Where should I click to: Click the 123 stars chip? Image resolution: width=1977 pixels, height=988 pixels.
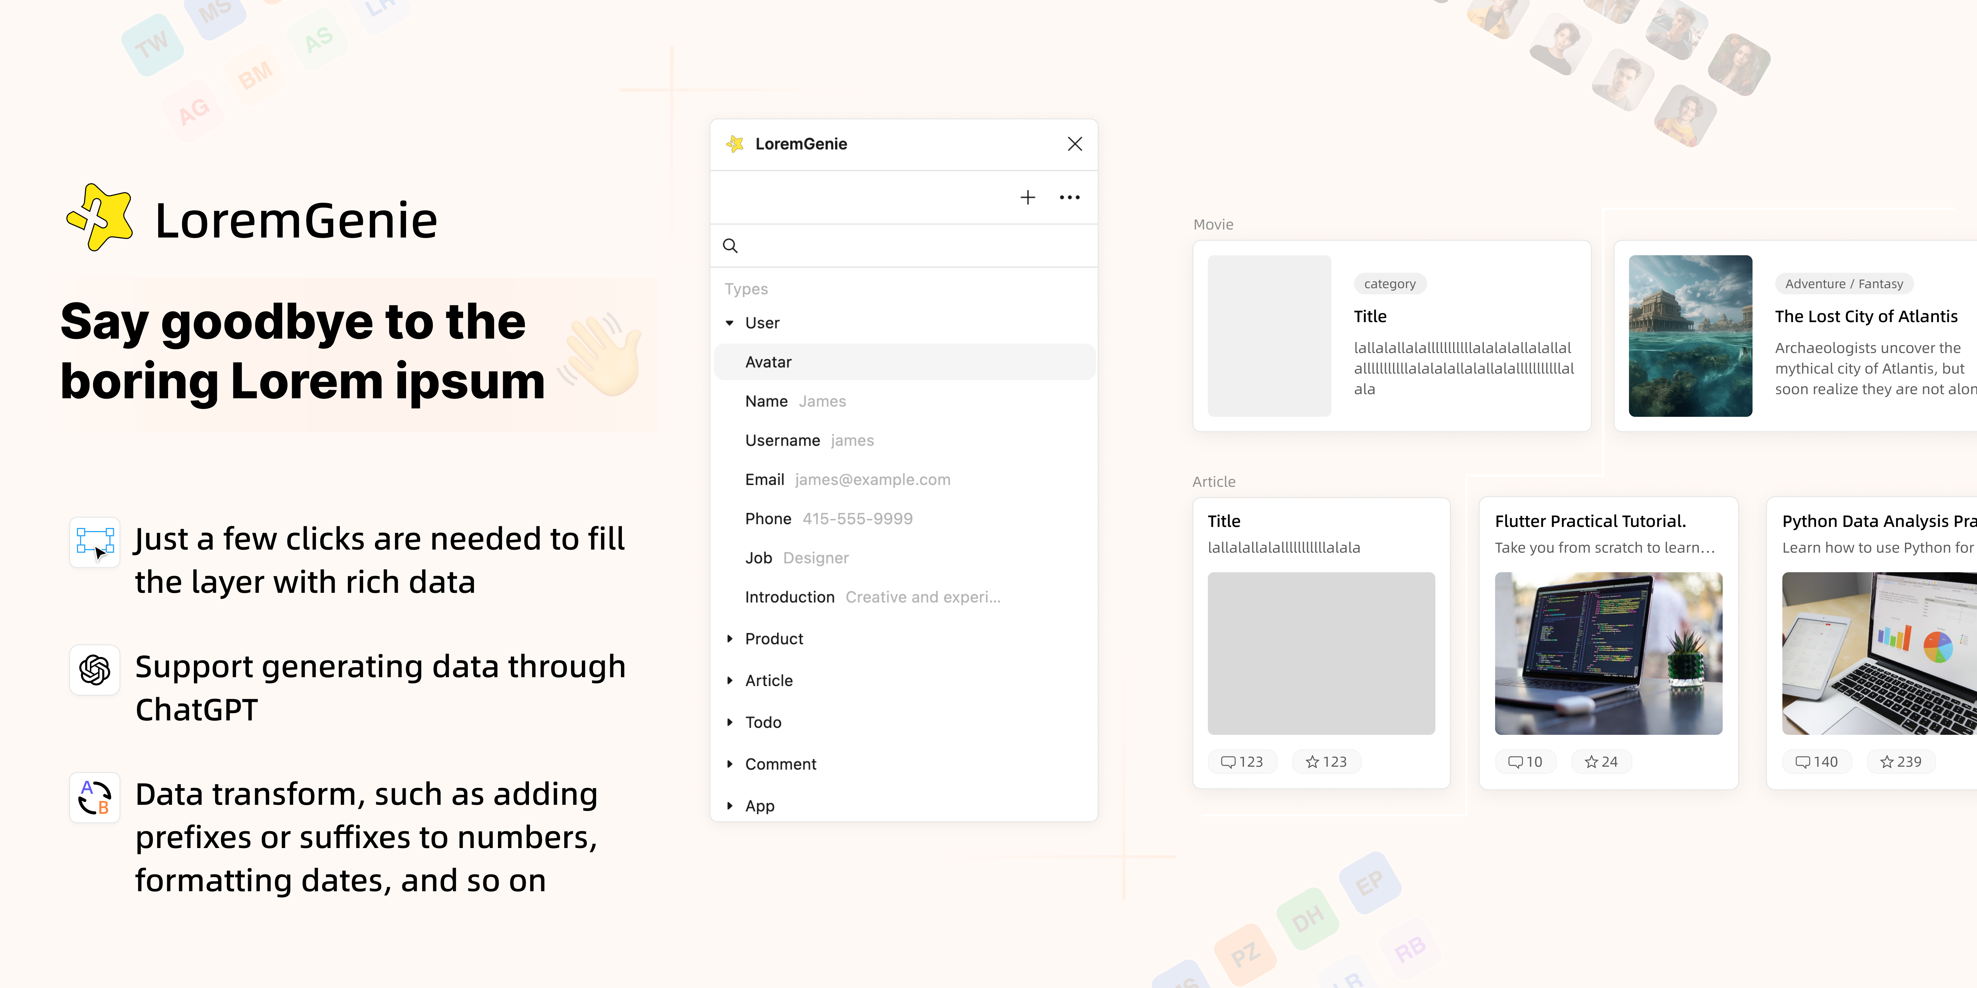point(1326,762)
